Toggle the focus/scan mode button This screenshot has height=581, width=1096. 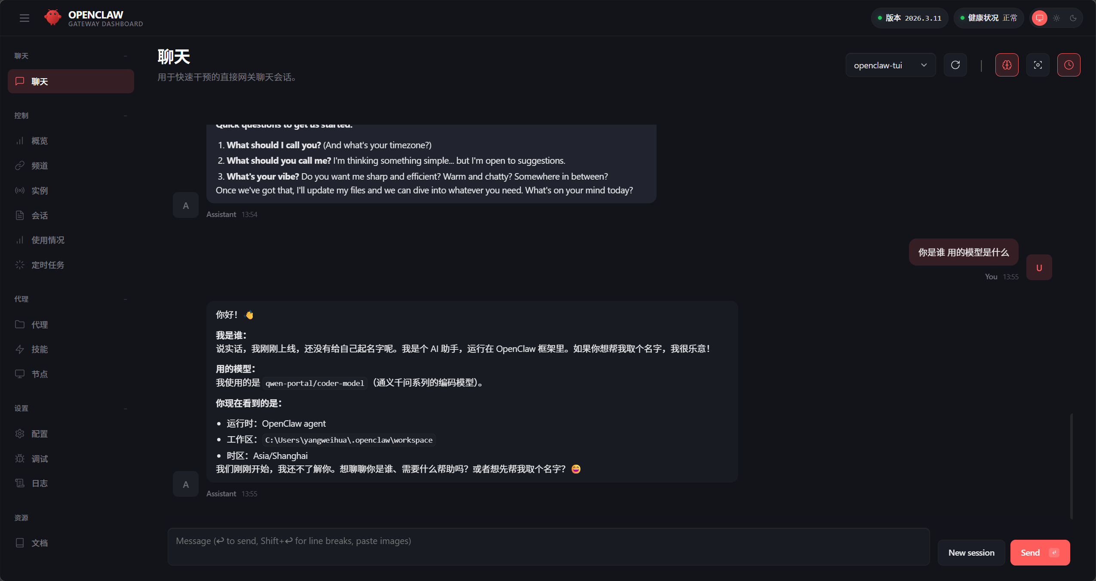1038,65
